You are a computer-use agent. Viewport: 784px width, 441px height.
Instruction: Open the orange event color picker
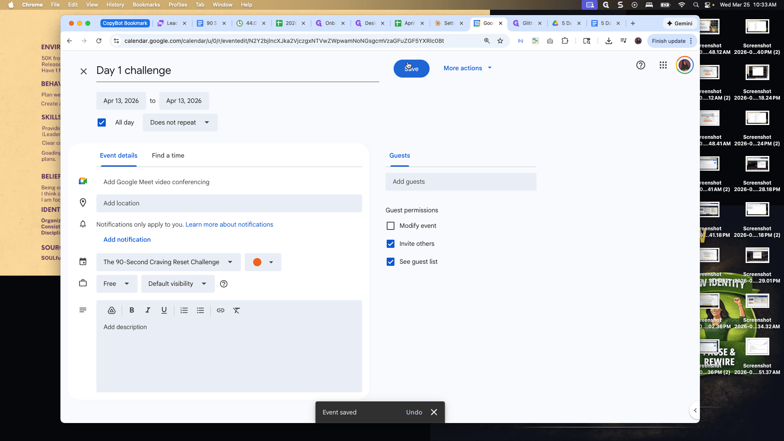coord(263,262)
